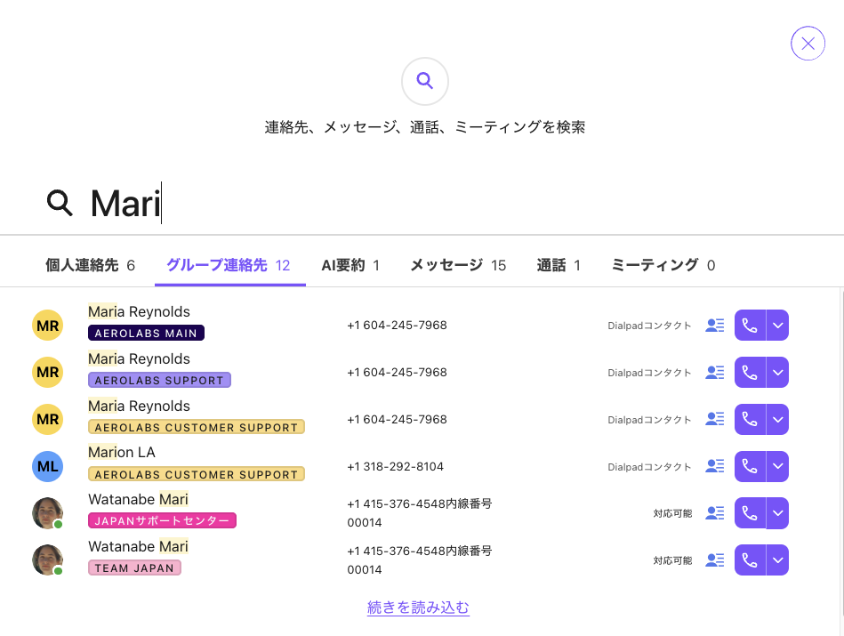Call Maria Reynolds at AEROLABS MAIN
The image size is (844, 636).
click(x=748, y=325)
